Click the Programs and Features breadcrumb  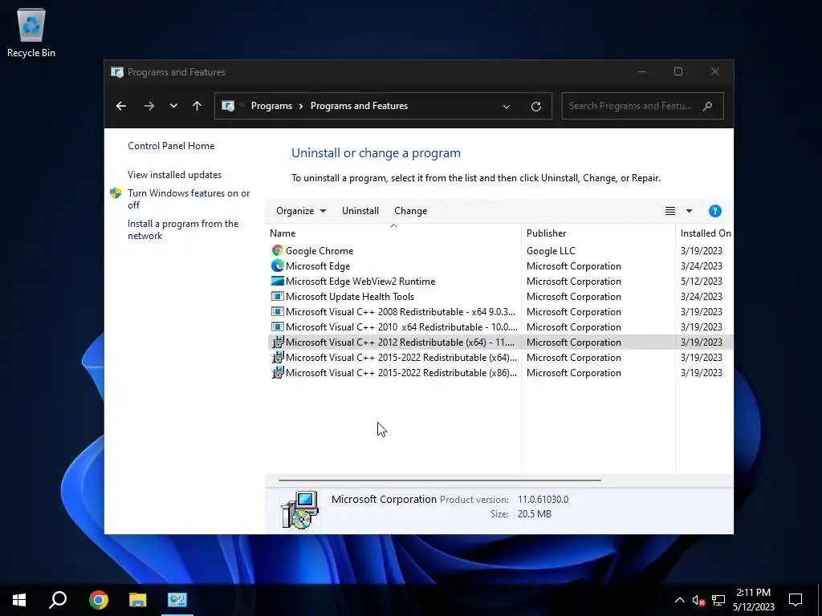[359, 106]
